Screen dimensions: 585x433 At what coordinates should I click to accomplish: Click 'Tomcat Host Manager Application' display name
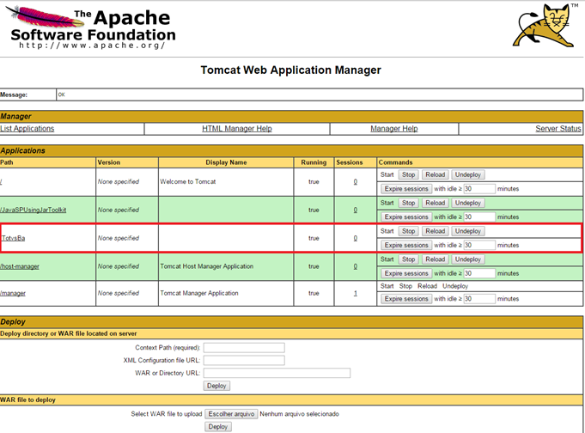pyautogui.click(x=207, y=266)
